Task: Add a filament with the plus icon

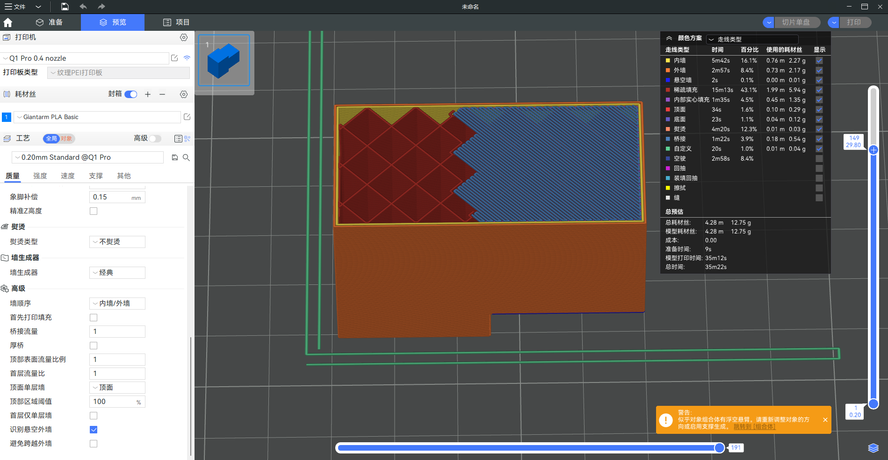Action: [x=148, y=94]
